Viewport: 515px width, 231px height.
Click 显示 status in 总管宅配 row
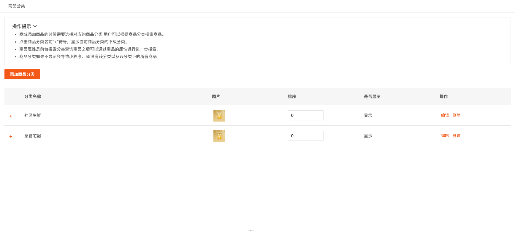pyautogui.click(x=368, y=136)
